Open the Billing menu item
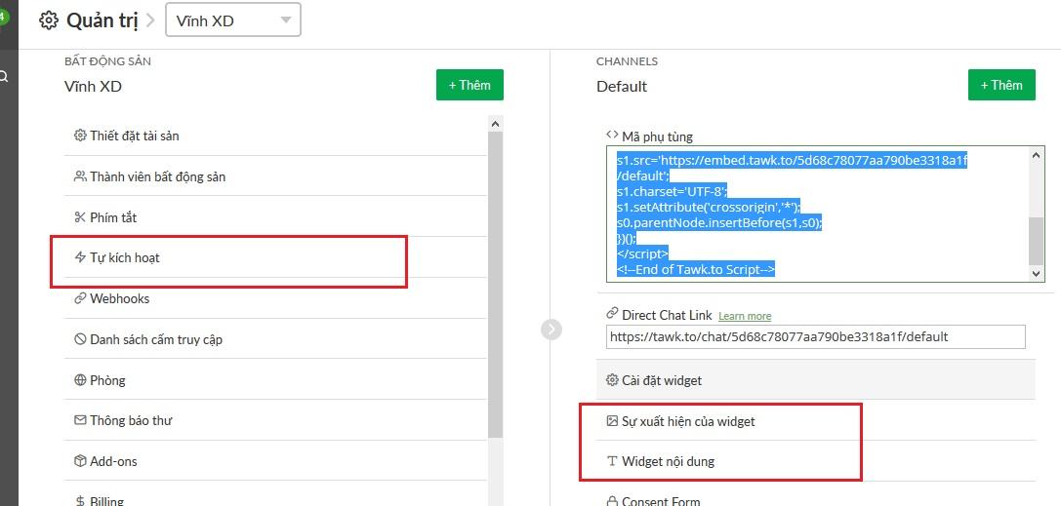The height and width of the screenshot is (506, 1061). pyautogui.click(x=106, y=500)
